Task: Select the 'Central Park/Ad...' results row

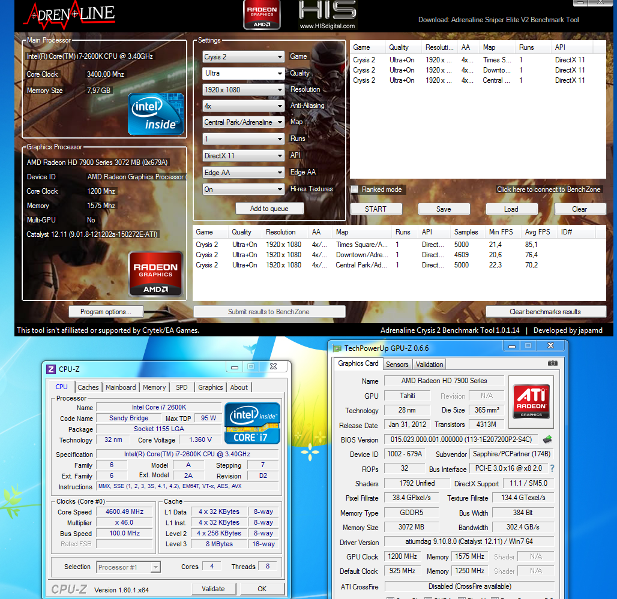Action: [399, 265]
